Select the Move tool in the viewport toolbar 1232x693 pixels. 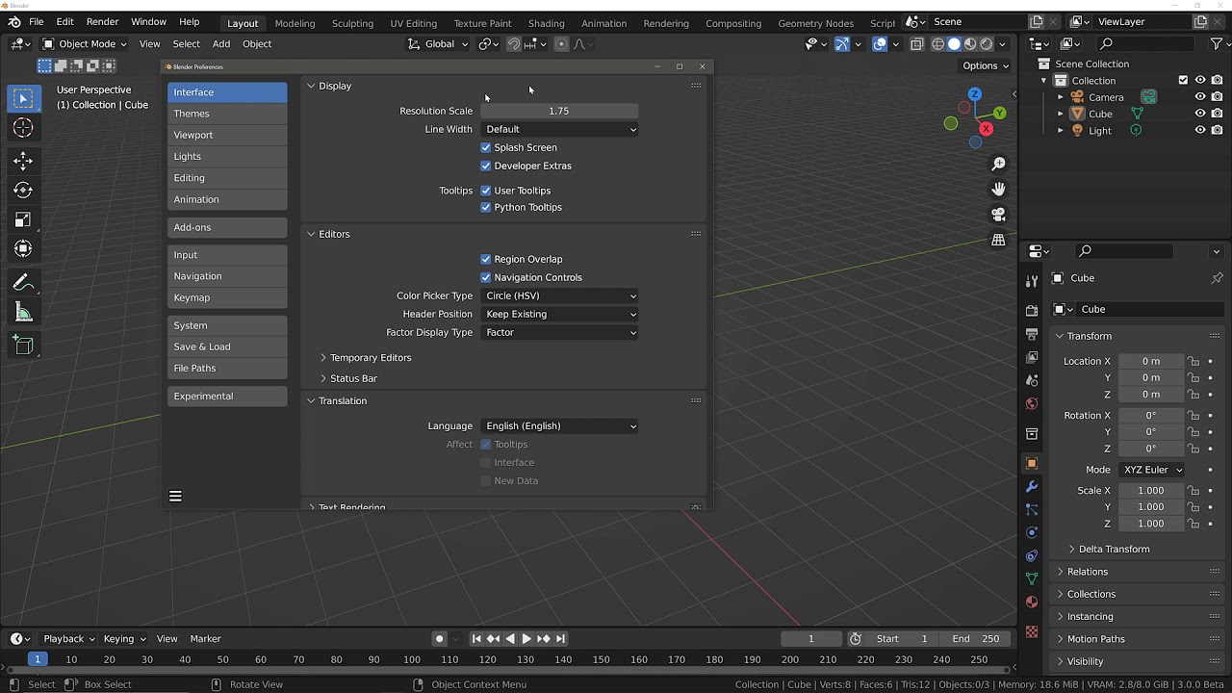point(23,161)
